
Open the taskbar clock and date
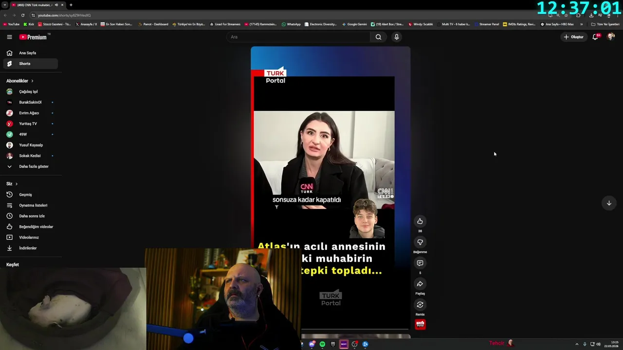point(611,344)
